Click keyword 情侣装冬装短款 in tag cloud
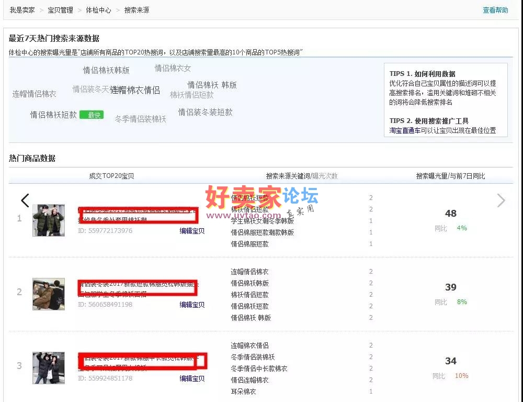The height and width of the screenshot is (402, 523). pyautogui.click(x=205, y=112)
